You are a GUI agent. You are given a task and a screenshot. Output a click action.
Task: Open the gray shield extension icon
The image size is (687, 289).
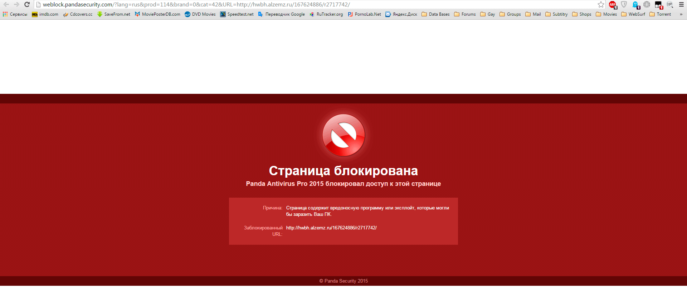(x=624, y=5)
